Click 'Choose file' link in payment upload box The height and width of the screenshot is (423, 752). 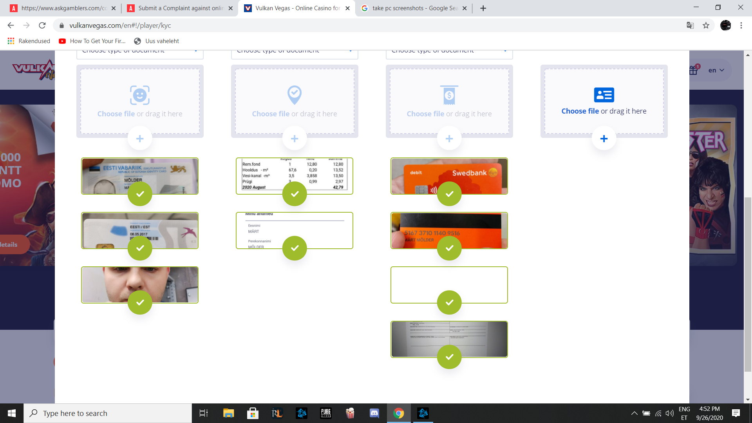click(425, 114)
